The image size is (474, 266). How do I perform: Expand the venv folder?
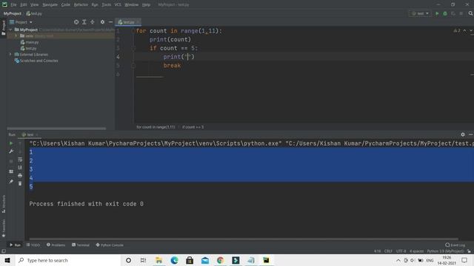coord(16,35)
